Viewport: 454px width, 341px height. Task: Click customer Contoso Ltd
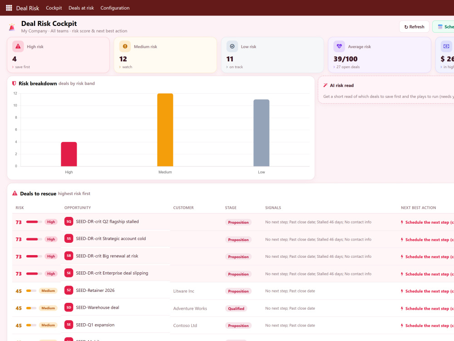(185, 326)
